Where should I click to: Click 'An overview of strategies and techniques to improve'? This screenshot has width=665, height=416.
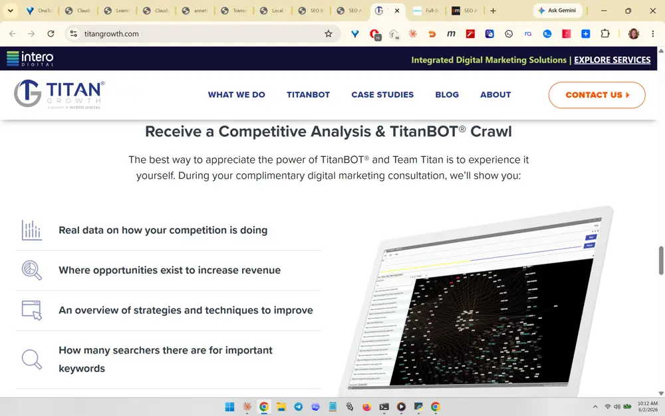point(186,310)
